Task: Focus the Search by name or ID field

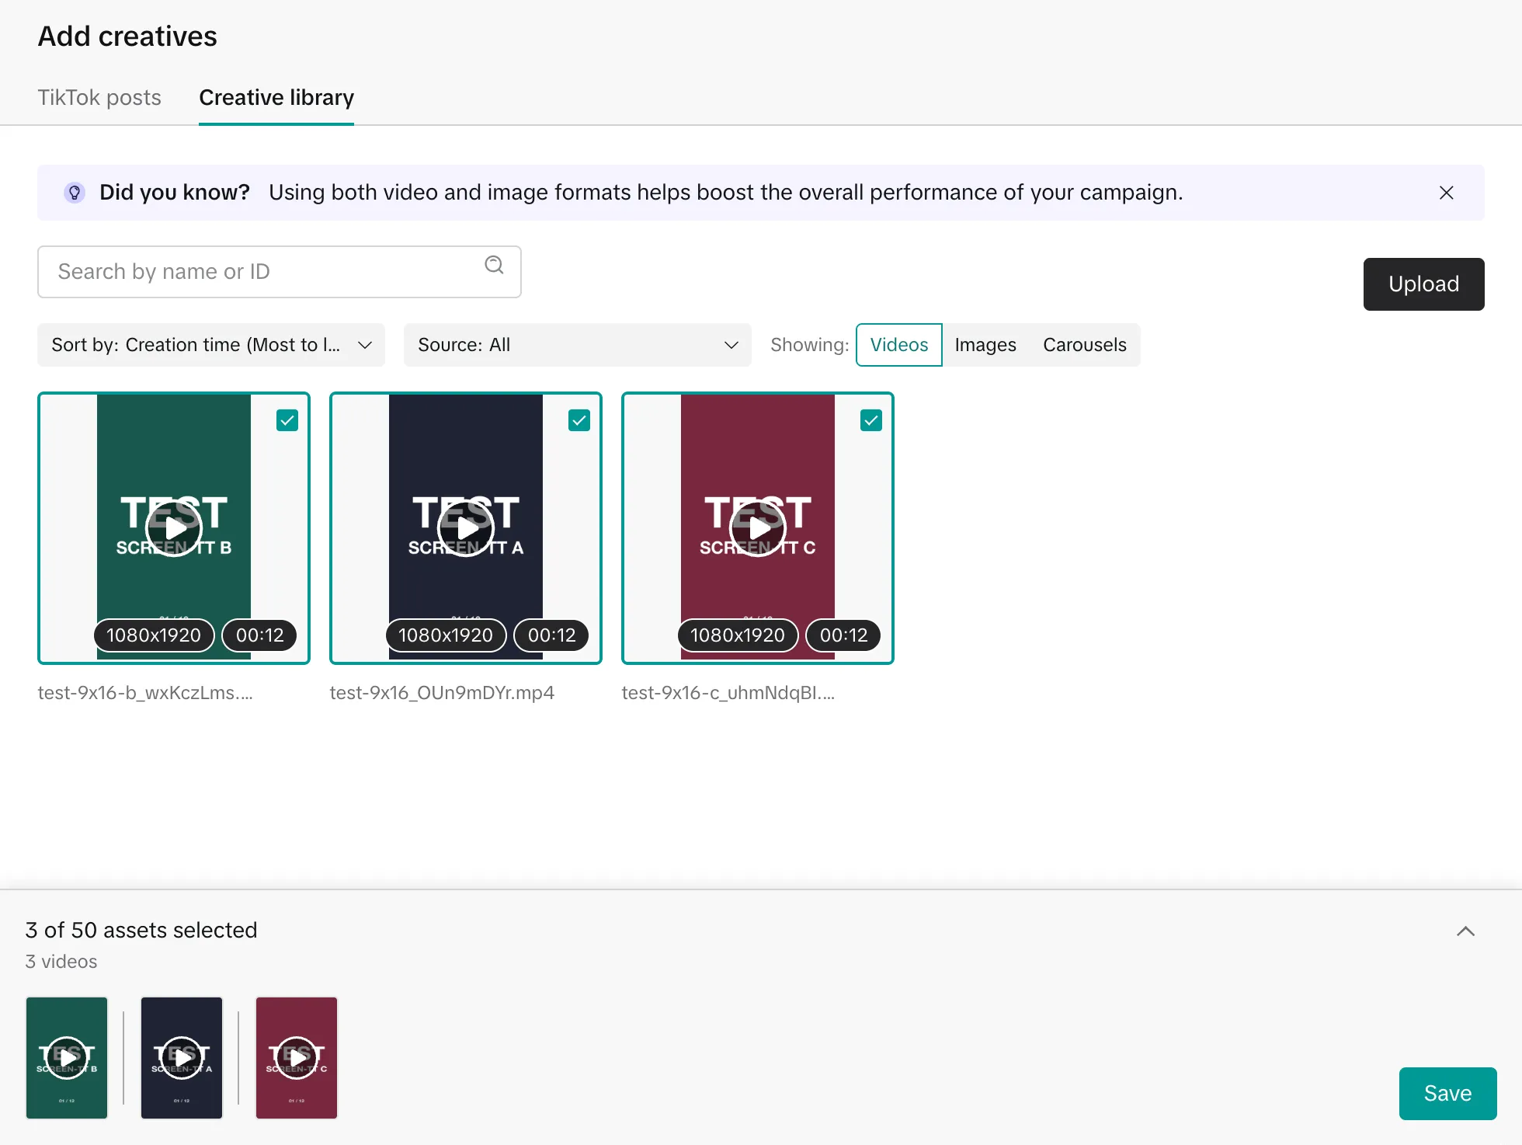Action: (x=280, y=272)
